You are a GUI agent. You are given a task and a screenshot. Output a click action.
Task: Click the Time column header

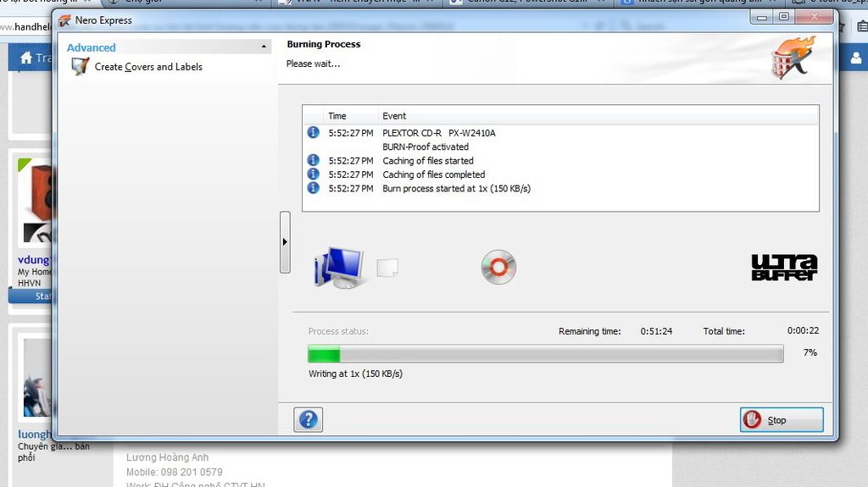coord(337,116)
